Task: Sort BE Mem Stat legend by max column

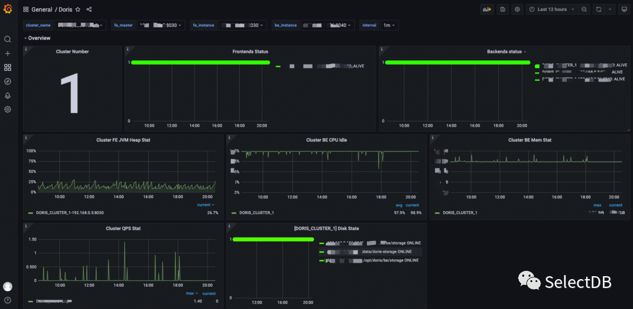Action: click(x=597, y=205)
